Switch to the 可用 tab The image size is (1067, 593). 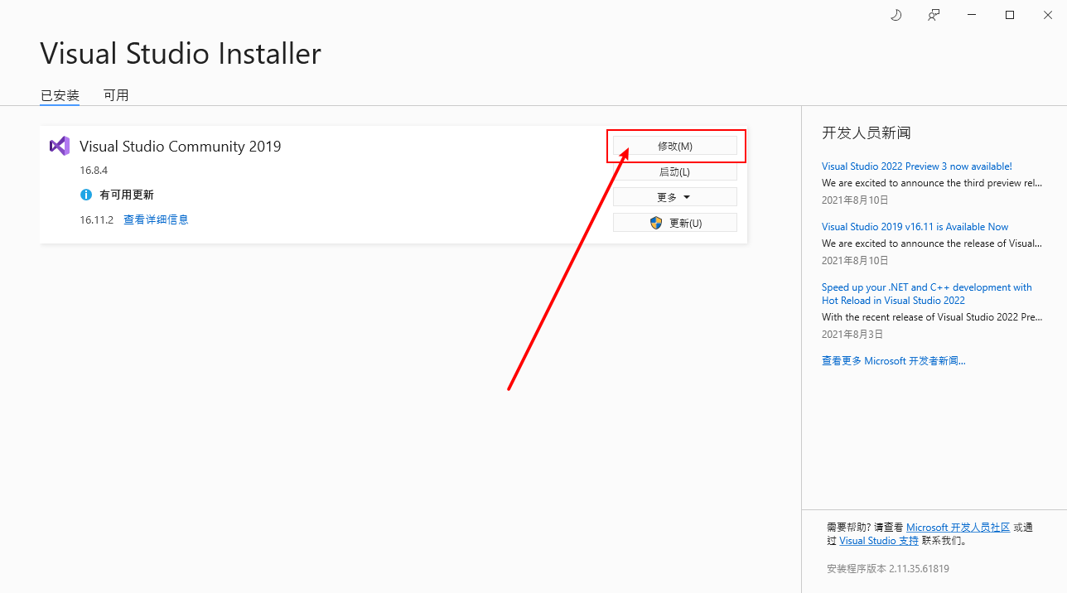116,95
